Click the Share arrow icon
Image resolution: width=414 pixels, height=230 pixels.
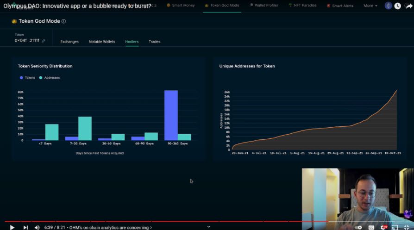(409, 6)
